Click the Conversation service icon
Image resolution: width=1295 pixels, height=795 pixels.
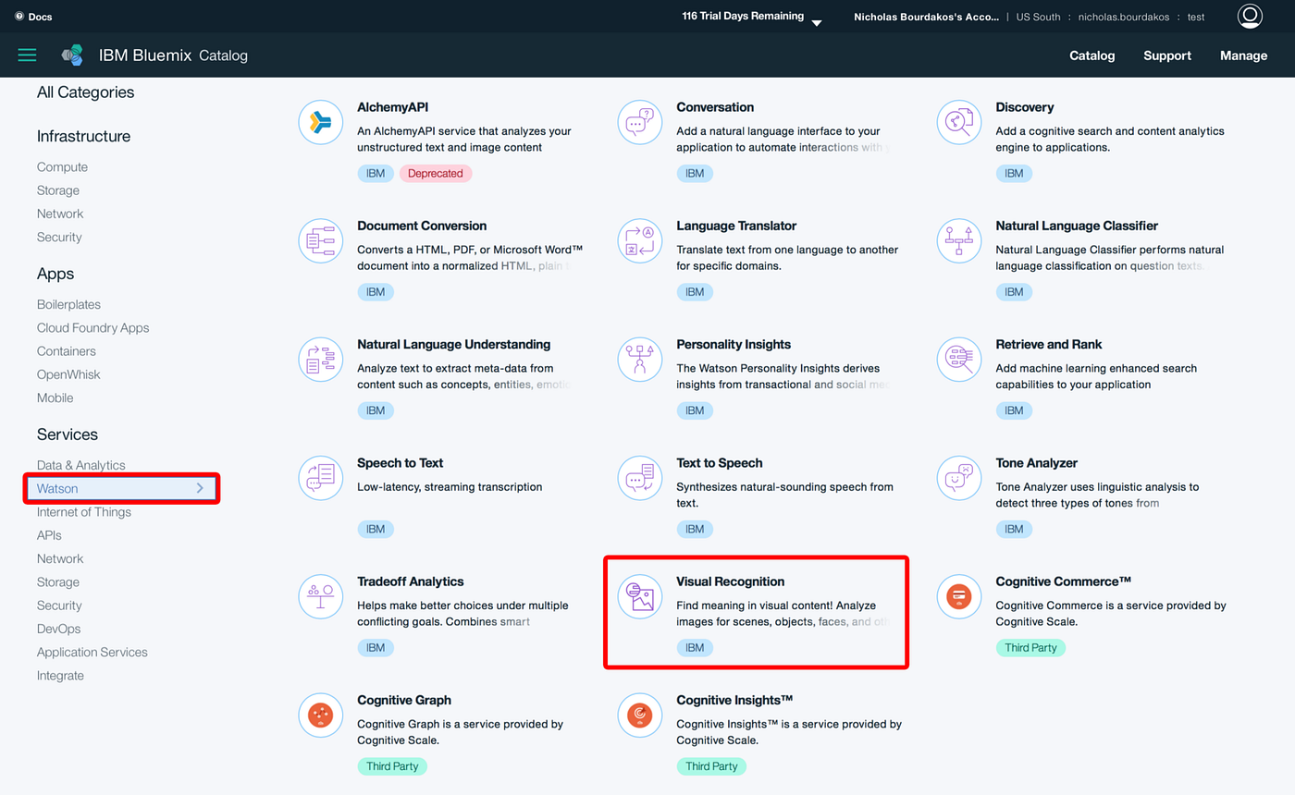pyautogui.click(x=640, y=122)
